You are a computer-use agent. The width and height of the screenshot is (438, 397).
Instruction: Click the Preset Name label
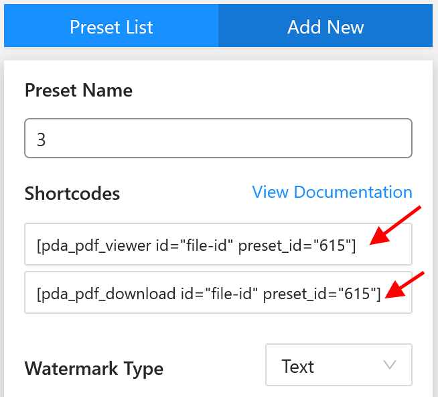click(78, 91)
